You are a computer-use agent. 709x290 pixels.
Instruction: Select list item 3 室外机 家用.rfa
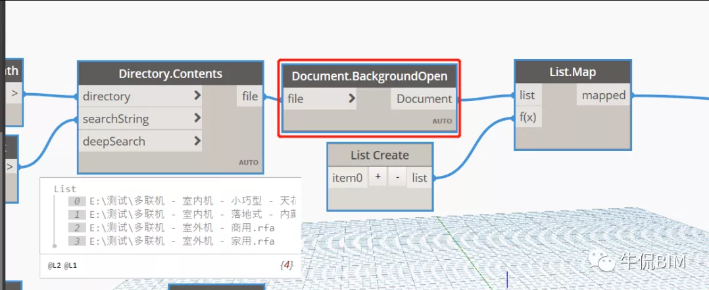[x=172, y=241]
